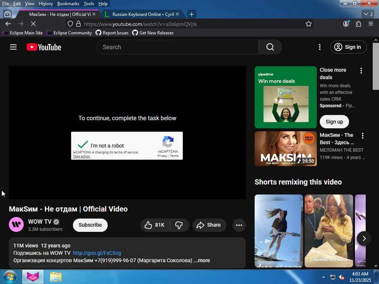Expand the description with ...more
The height and width of the screenshot is (284, 379).
click(202, 260)
